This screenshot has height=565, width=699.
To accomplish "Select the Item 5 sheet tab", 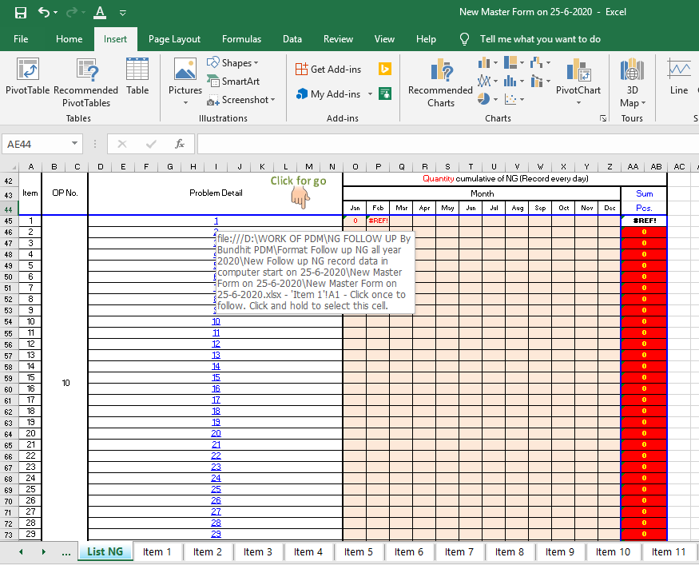I will point(359,551).
